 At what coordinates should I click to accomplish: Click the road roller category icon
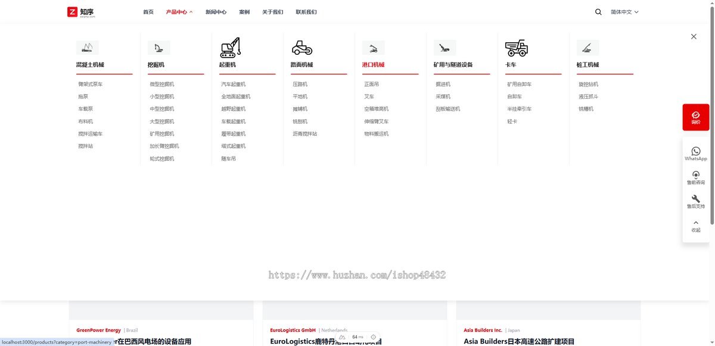click(x=302, y=48)
